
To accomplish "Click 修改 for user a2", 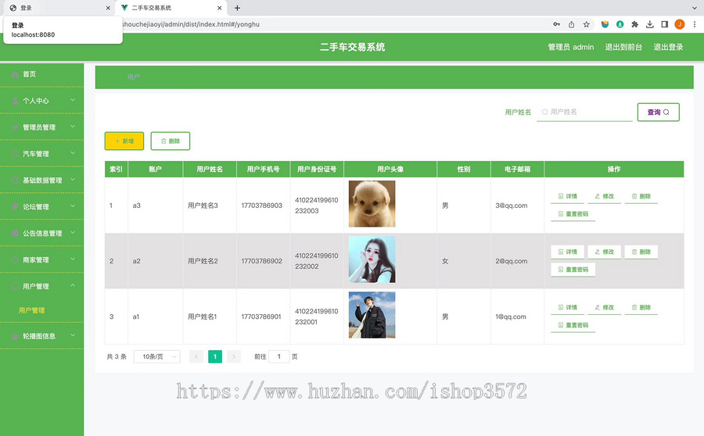I will tap(605, 252).
